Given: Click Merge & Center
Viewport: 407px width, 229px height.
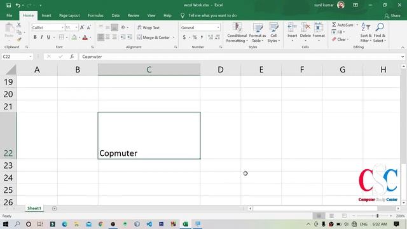Looking at the screenshot, I should point(153,38).
